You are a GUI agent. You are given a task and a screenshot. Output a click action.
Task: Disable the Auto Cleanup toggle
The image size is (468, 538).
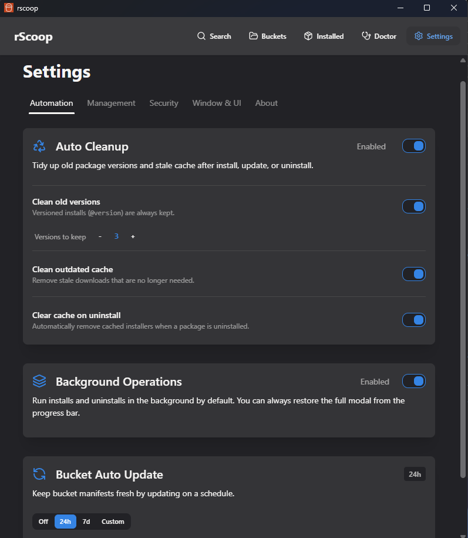[414, 146]
